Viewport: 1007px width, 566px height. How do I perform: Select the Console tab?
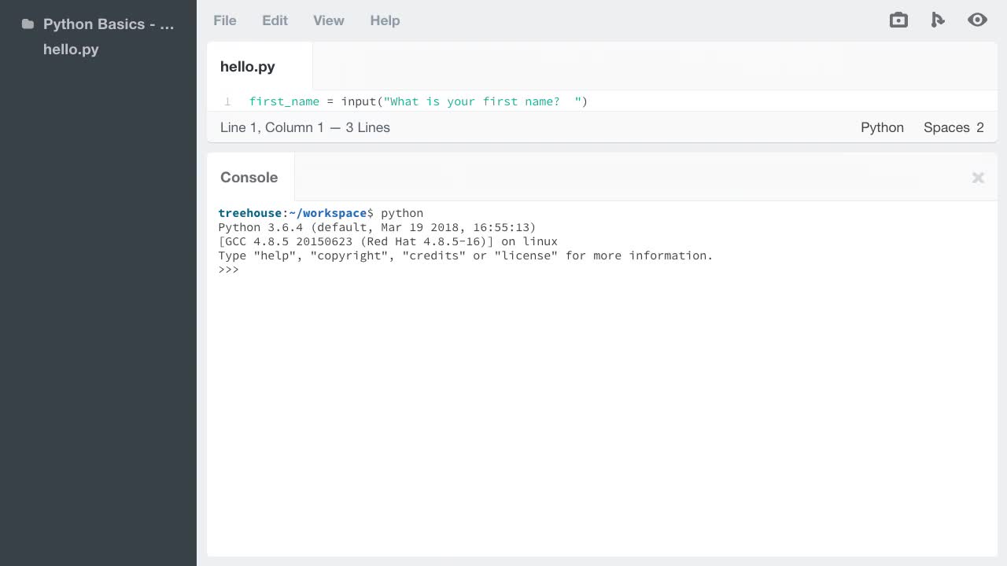click(x=249, y=178)
